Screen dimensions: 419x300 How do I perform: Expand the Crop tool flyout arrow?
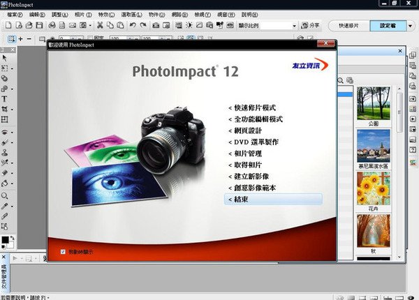click(12, 110)
